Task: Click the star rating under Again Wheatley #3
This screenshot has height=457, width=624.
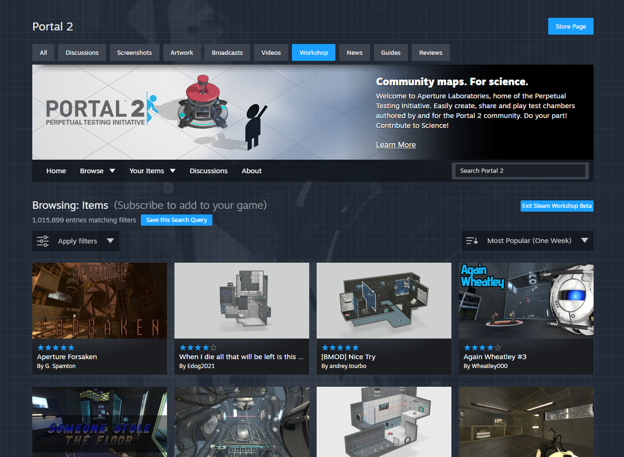Action: click(x=482, y=347)
